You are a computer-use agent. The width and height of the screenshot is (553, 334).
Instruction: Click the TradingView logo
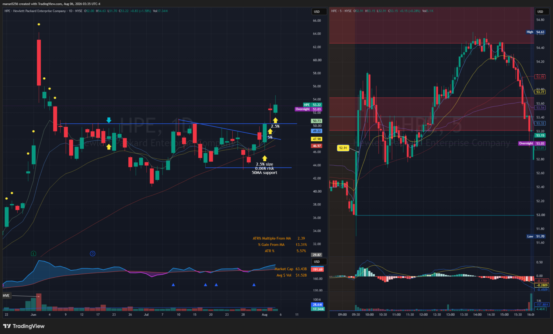pyautogui.click(x=24, y=326)
